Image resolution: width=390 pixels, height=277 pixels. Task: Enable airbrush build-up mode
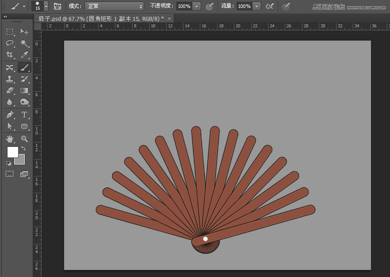[270, 6]
